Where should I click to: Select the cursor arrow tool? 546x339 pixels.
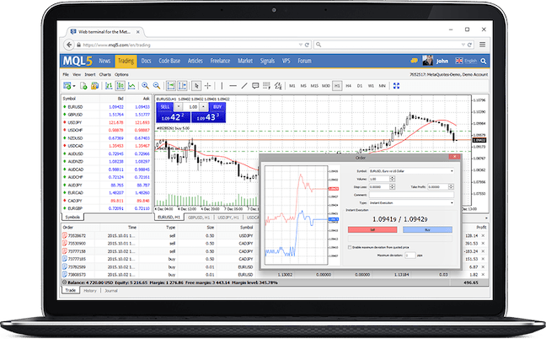[x=196, y=86]
